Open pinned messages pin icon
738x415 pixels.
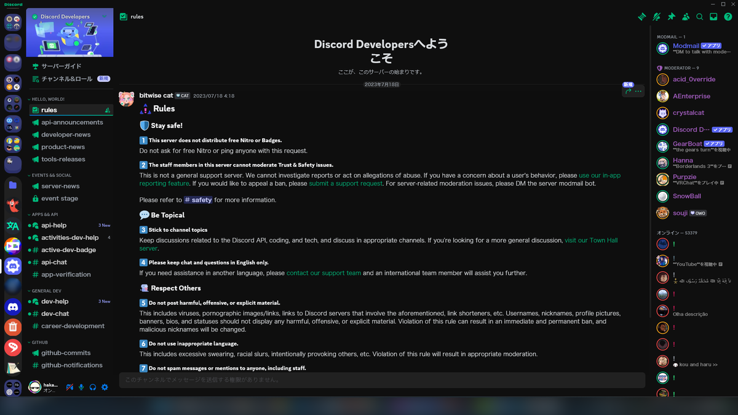pos(671,17)
